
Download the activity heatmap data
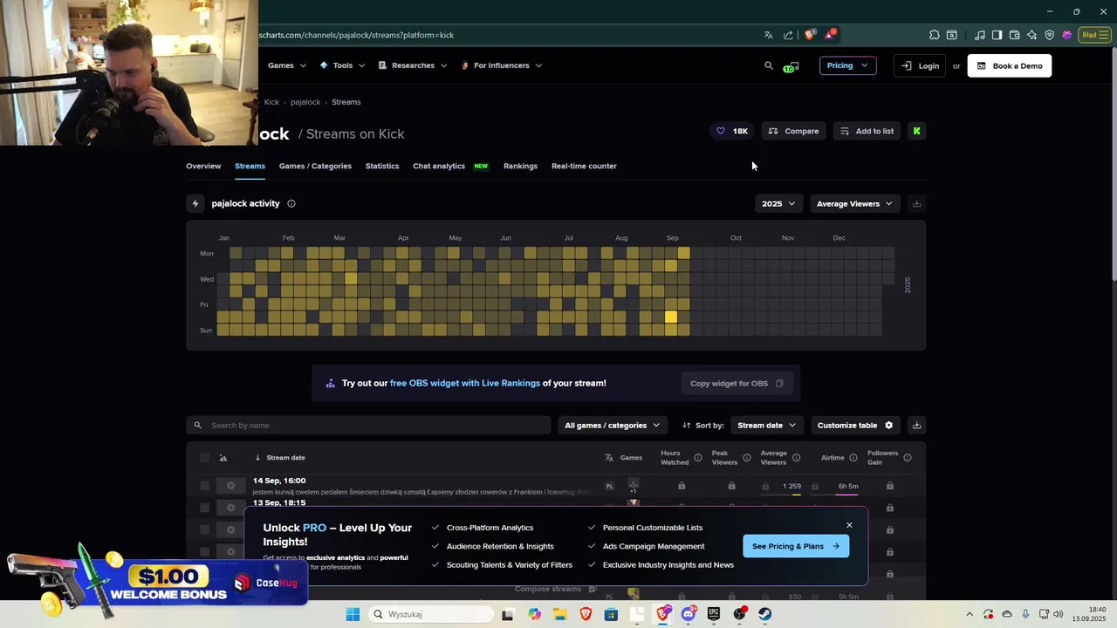click(916, 203)
